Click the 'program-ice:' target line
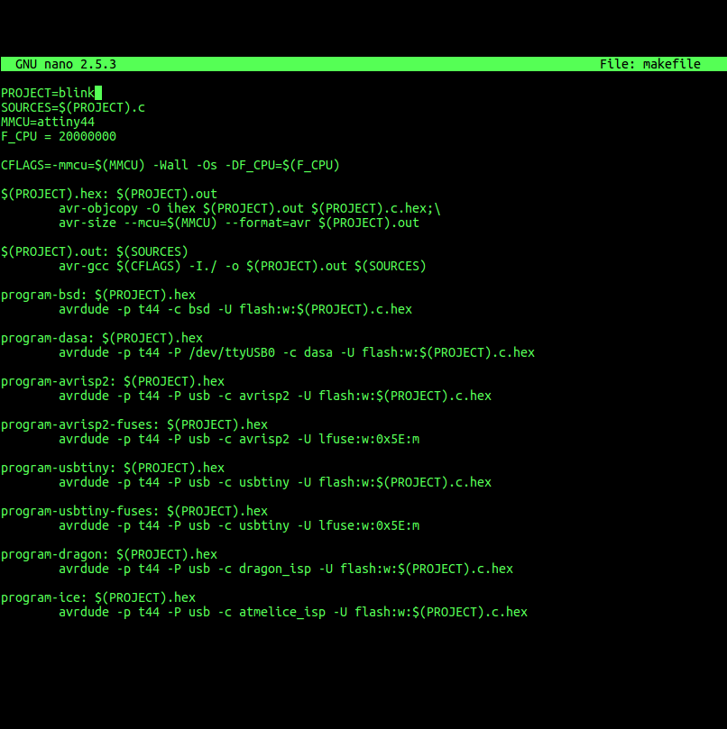This screenshot has width=727, height=729. [x=98, y=597]
